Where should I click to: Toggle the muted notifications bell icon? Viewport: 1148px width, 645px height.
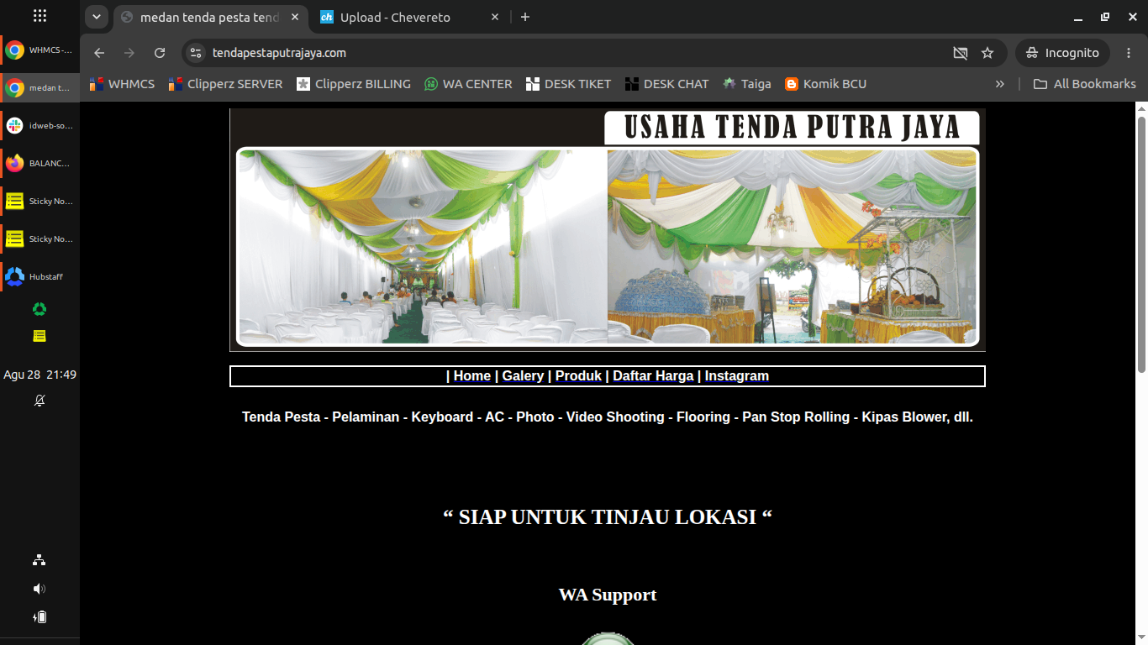click(39, 401)
